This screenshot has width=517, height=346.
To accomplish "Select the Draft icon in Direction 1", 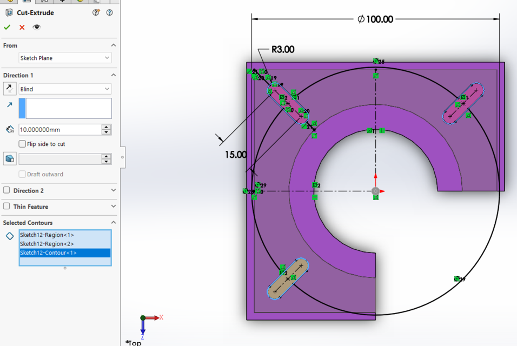I will click(x=9, y=158).
